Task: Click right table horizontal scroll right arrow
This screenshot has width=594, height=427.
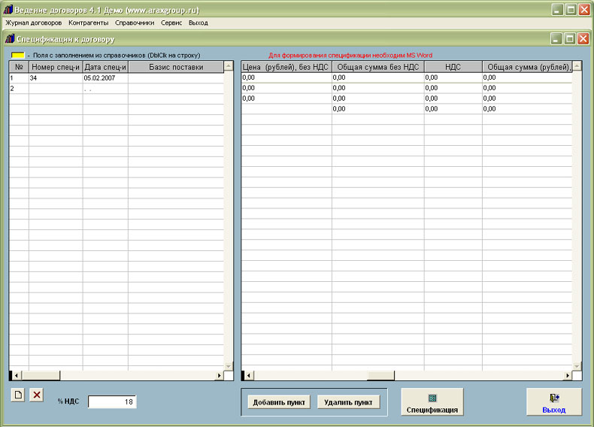Action: click(x=567, y=375)
